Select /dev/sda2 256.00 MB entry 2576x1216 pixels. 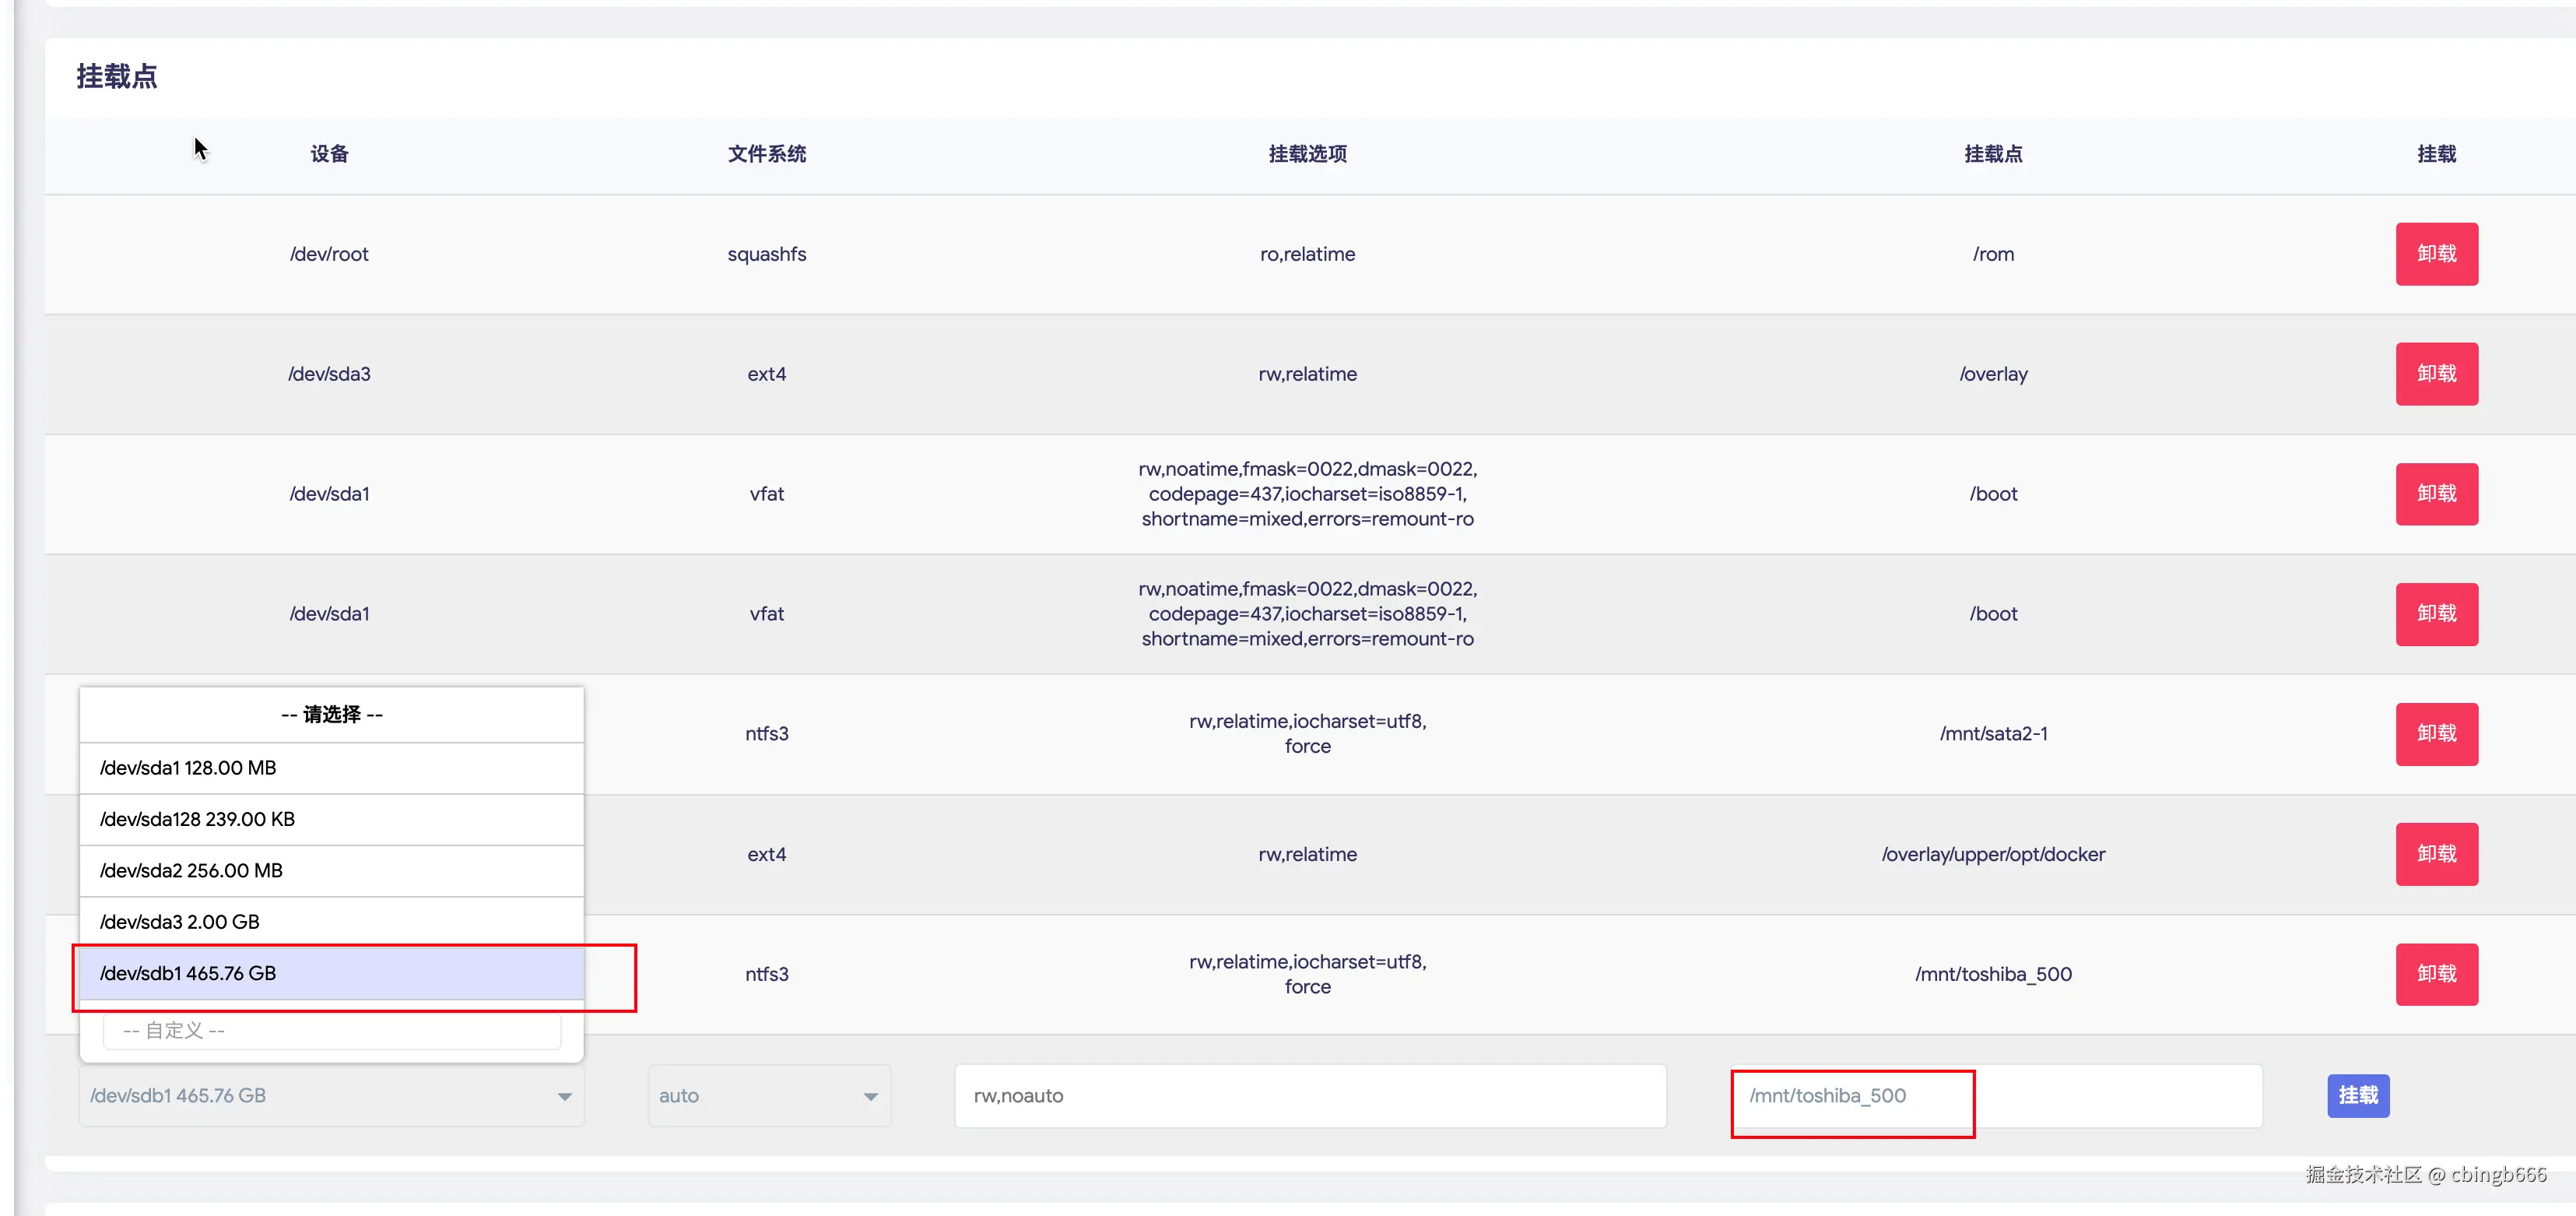pyautogui.click(x=331, y=870)
